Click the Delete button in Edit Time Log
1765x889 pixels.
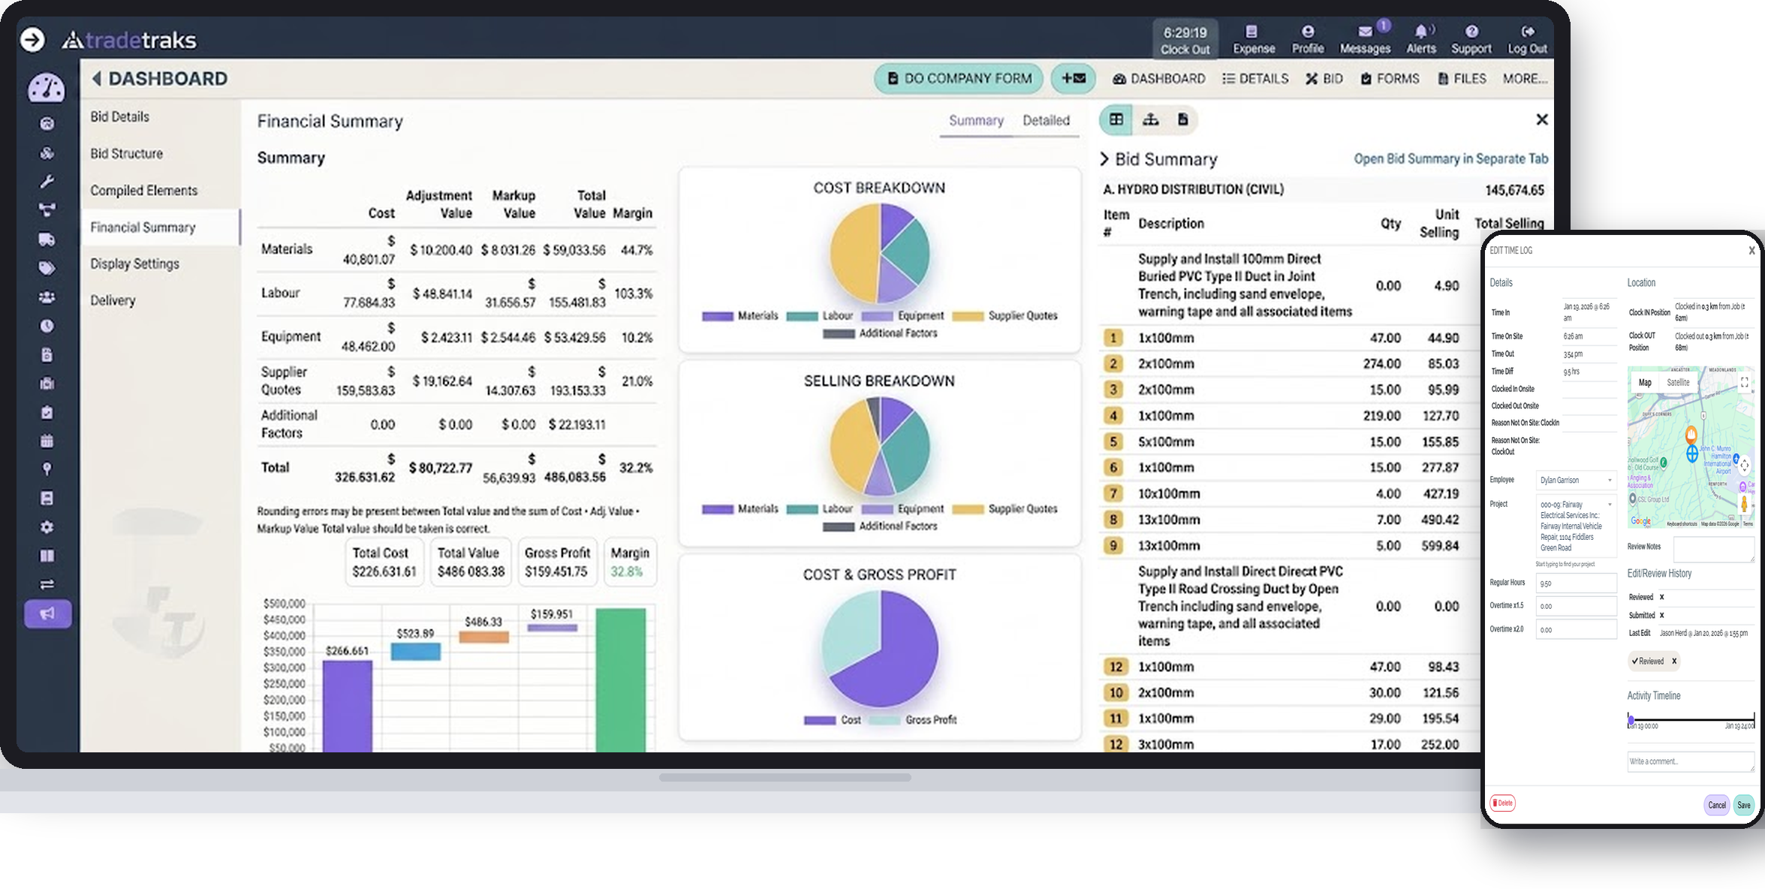point(1502,803)
